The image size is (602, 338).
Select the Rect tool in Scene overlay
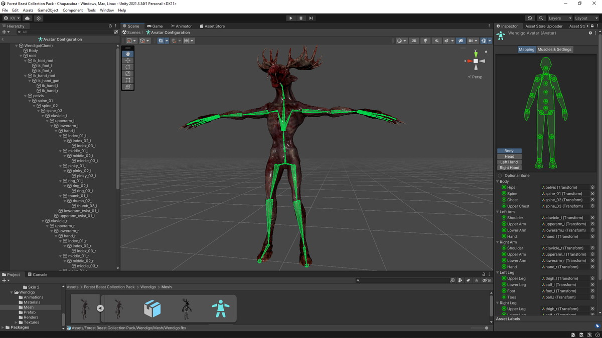[128, 80]
